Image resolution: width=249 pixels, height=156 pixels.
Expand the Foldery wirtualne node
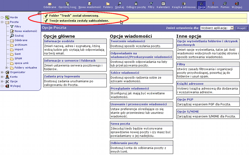(x=7, y=68)
